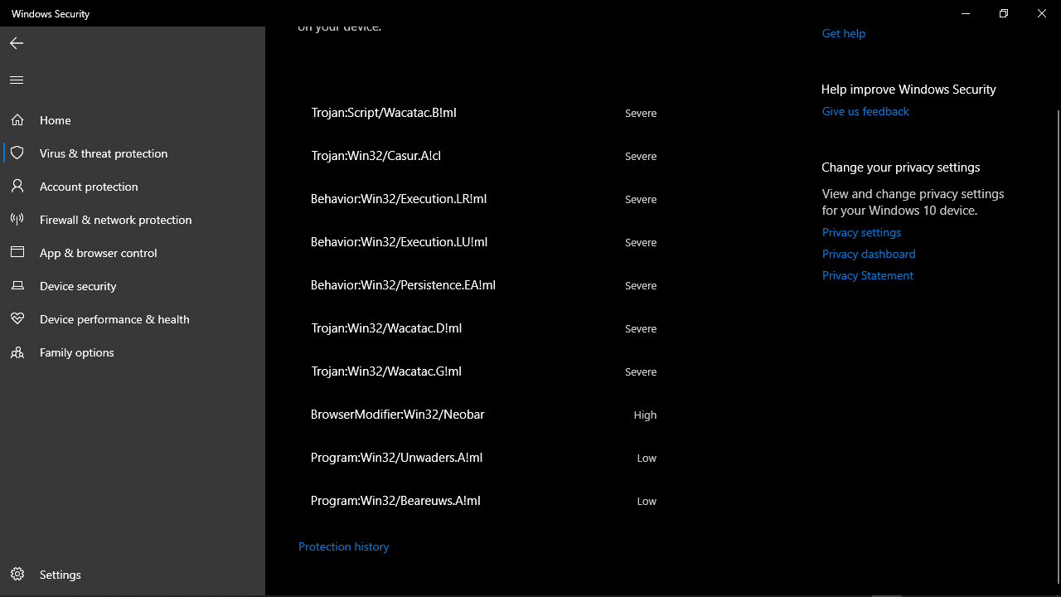
Task: Open Settings label in sidebar
Action: (61, 575)
